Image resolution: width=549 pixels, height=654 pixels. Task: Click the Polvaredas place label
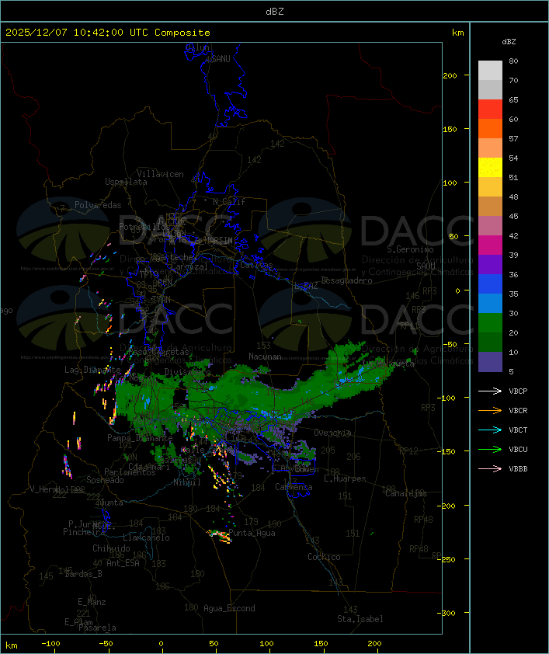coord(98,205)
